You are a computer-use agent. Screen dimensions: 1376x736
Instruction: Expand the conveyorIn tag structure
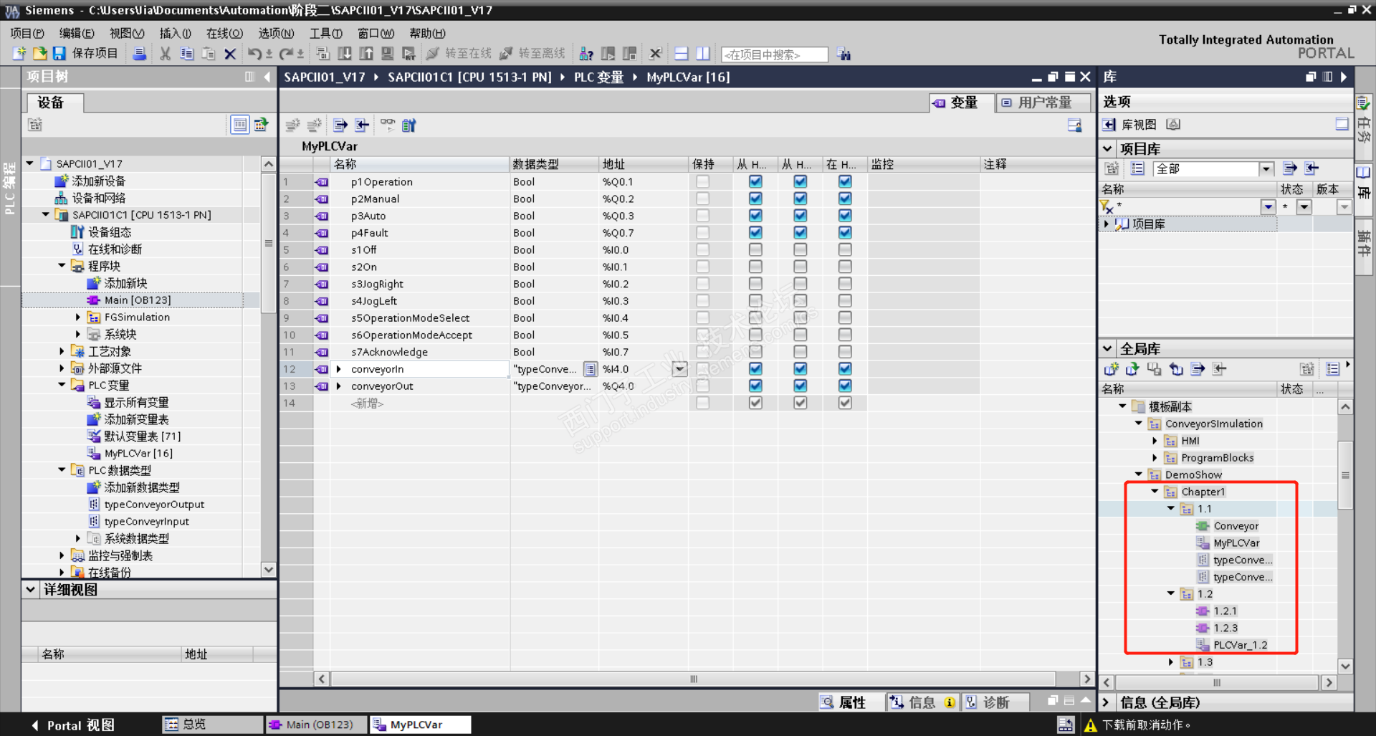[x=339, y=369]
